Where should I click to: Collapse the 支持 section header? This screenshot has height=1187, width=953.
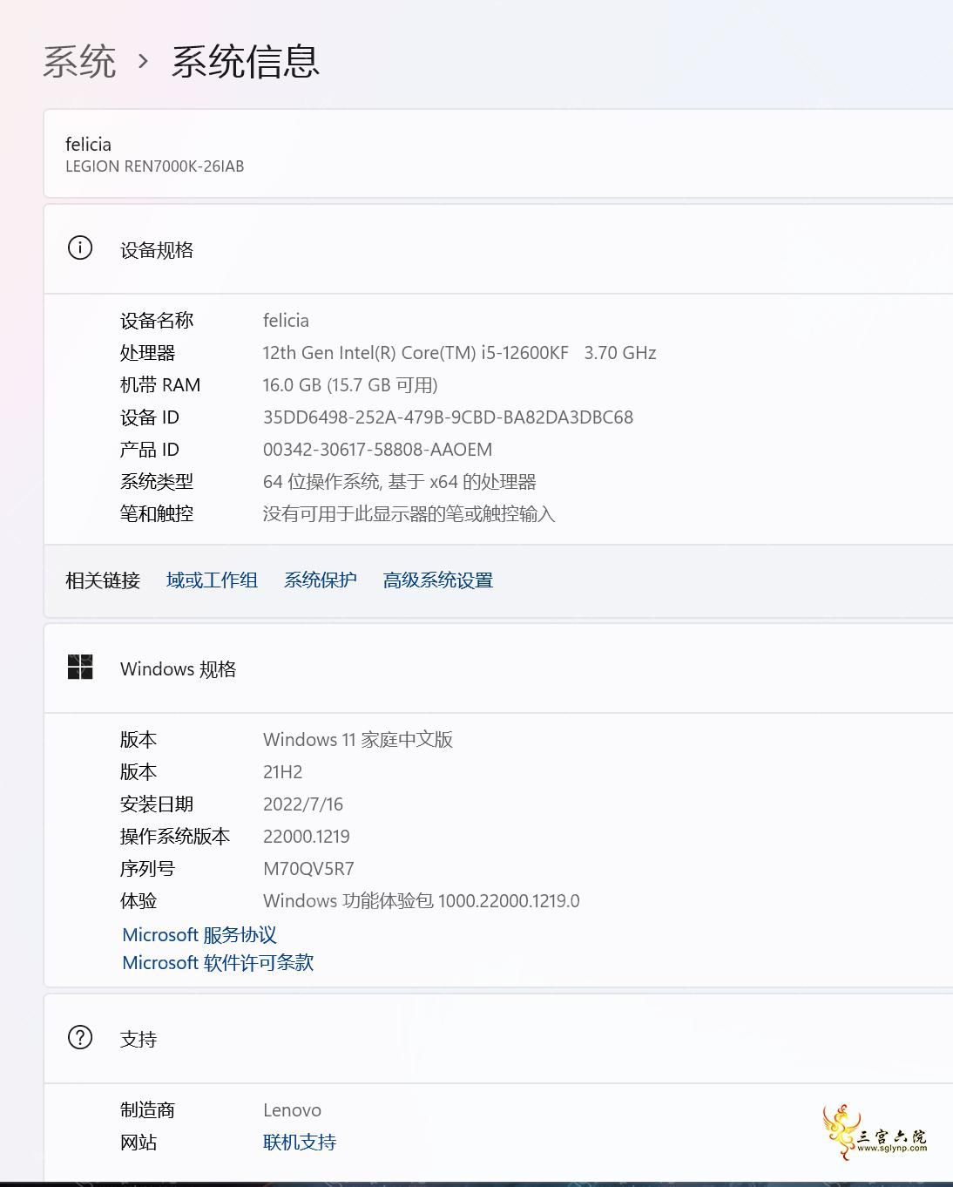[498, 1039]
